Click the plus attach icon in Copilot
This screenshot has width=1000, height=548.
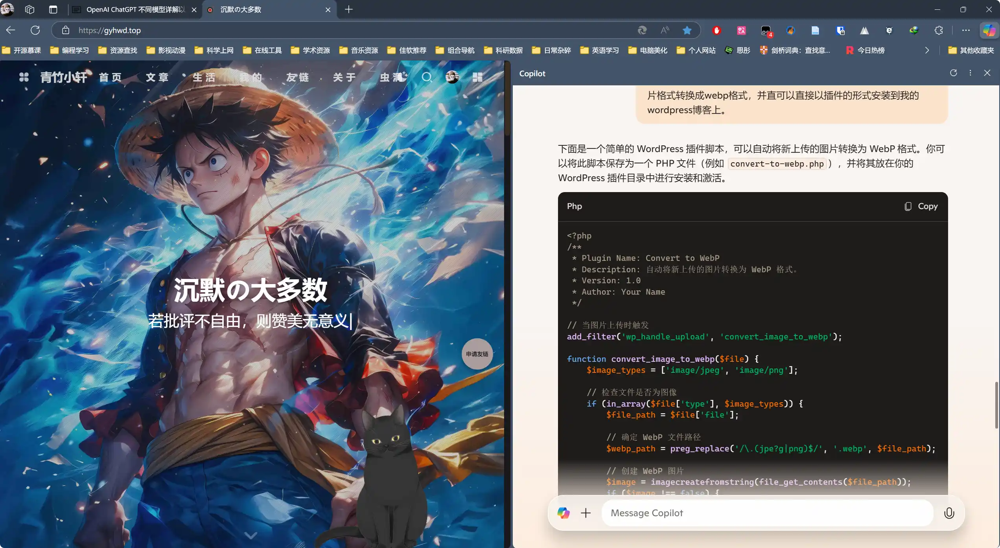(586, 513)
